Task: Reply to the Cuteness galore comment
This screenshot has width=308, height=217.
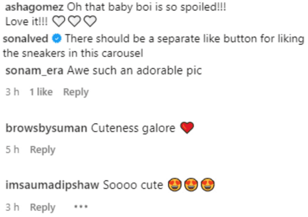Action: 43,150
